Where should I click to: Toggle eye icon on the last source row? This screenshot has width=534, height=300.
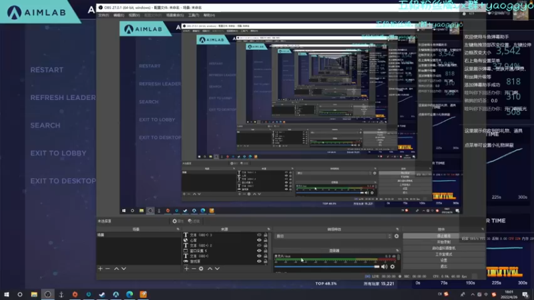(259, 261)
